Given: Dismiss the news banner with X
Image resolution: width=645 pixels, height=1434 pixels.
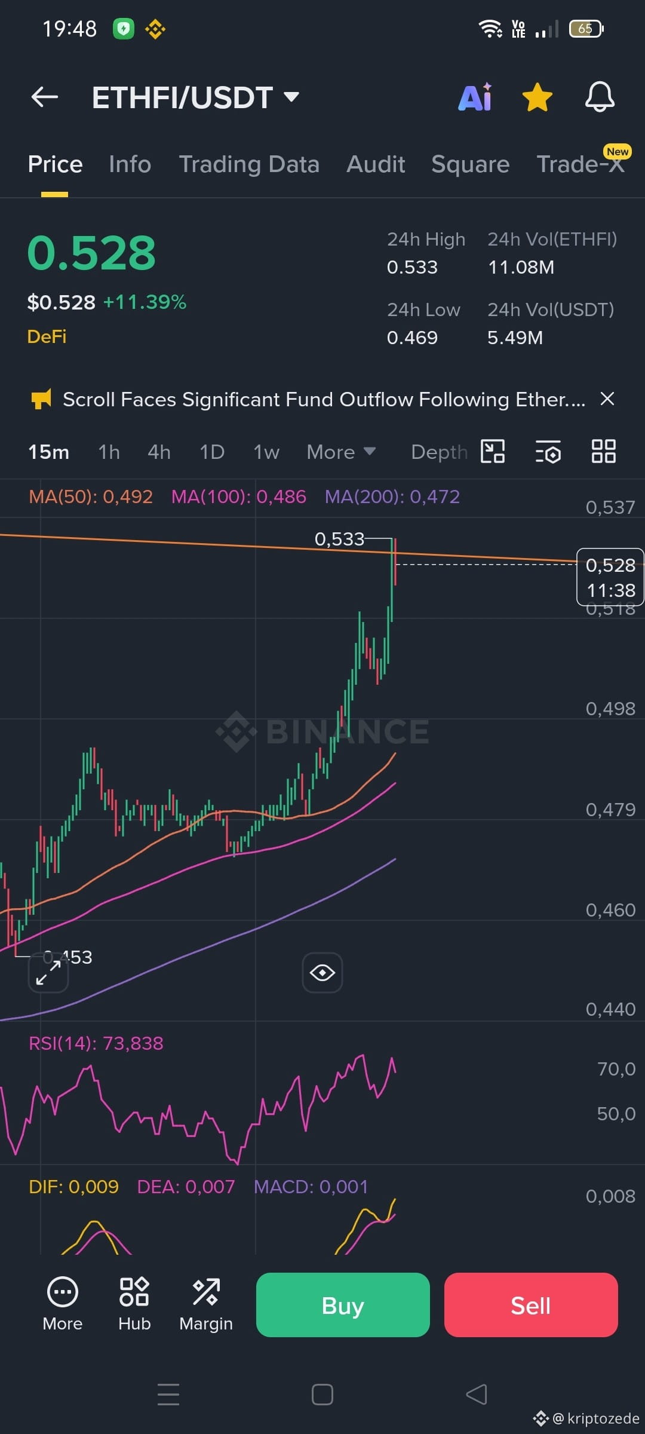Looking at the screenshot, I should pyautogui.click(x=607, y=399).
